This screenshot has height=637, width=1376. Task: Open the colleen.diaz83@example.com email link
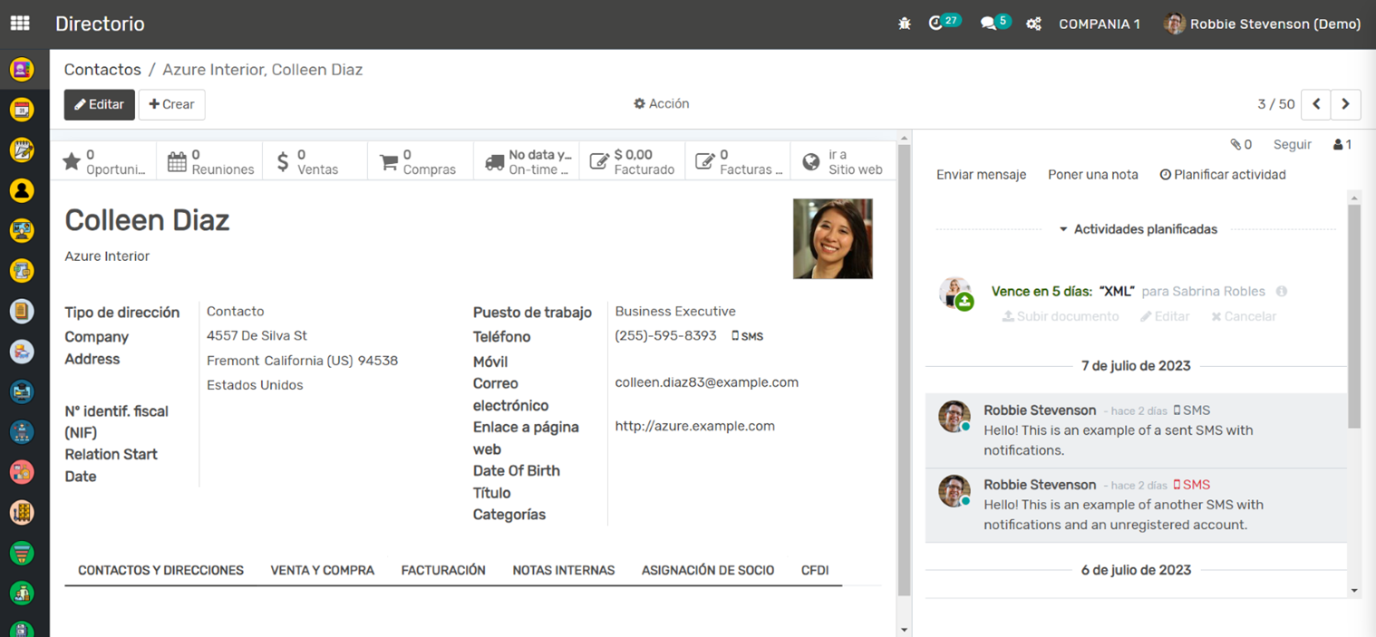pyautogui.click(x=706, y=382)
